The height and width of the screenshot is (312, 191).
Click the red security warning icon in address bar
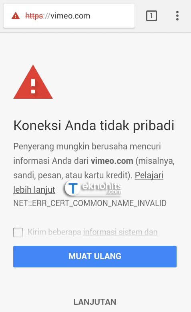coord(16,16)
